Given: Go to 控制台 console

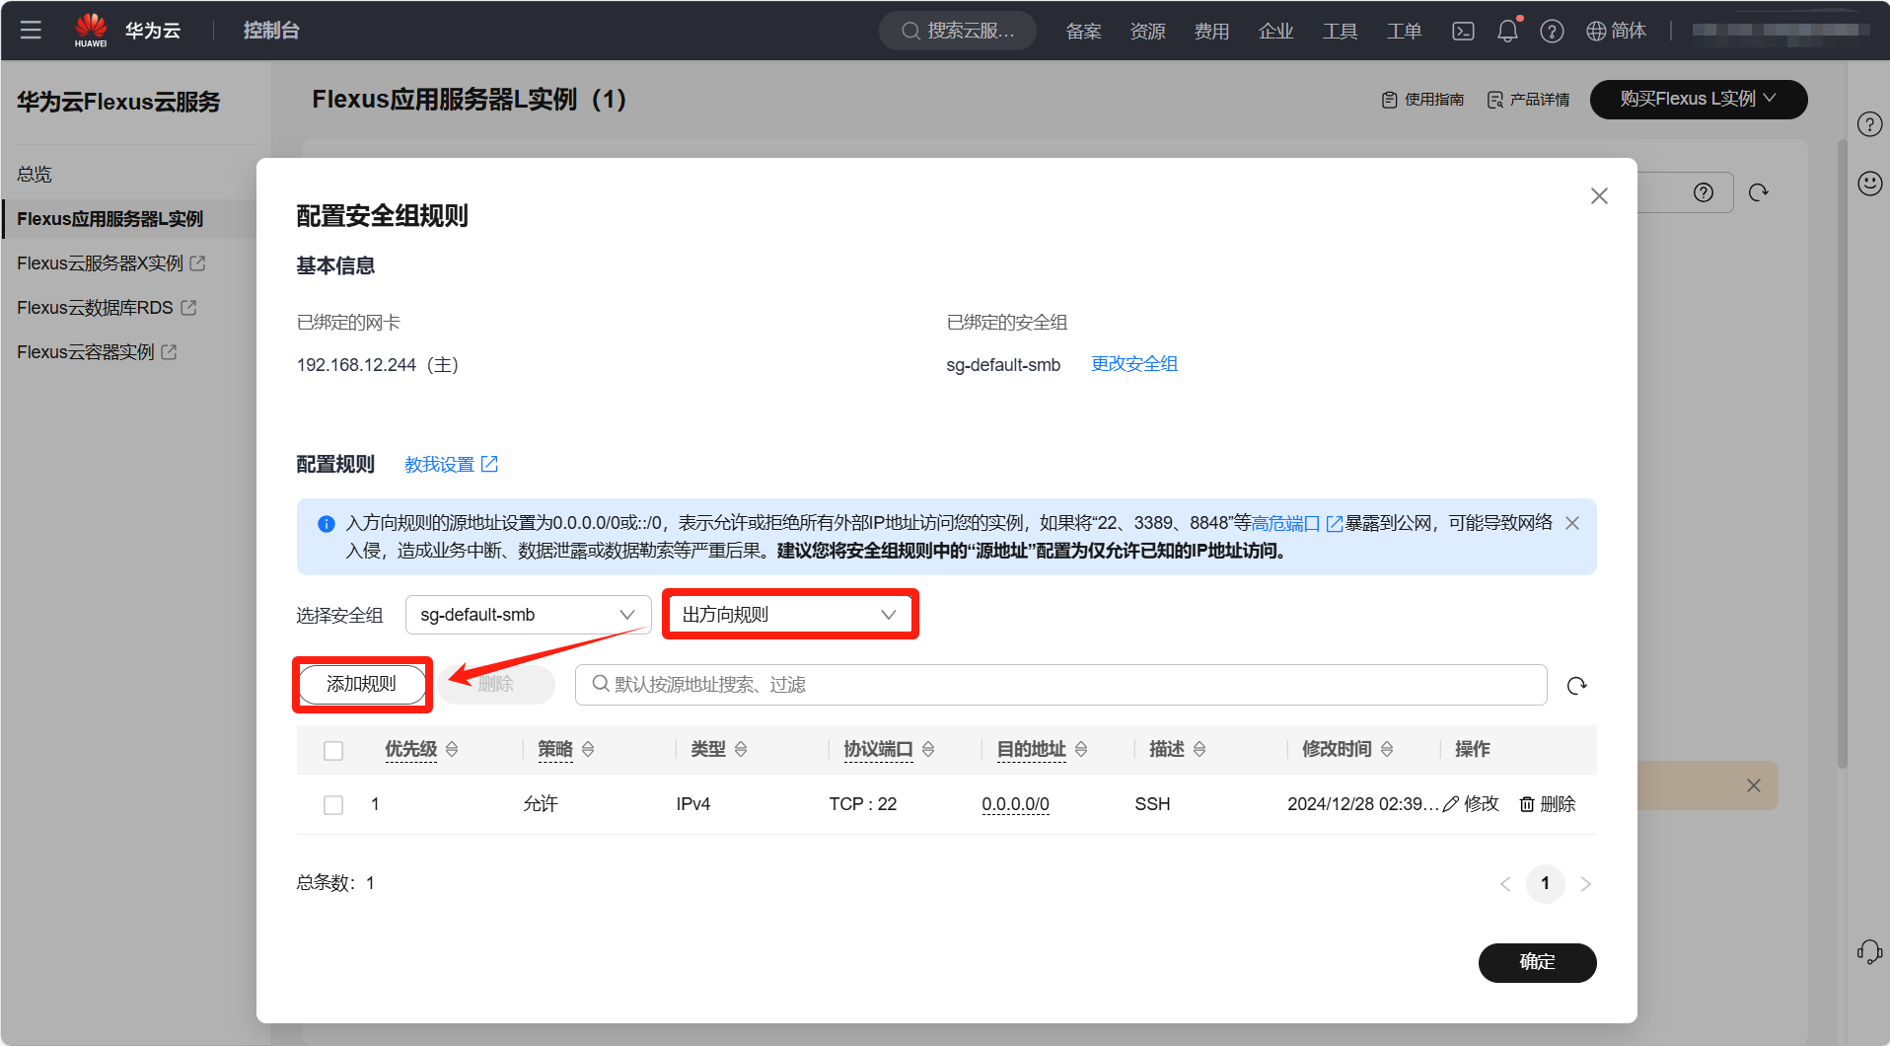Looking at the screenshot, I should pos(271,31).
